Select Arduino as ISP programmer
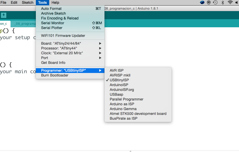This screenshot has width=239, height=152. point(138,104)
